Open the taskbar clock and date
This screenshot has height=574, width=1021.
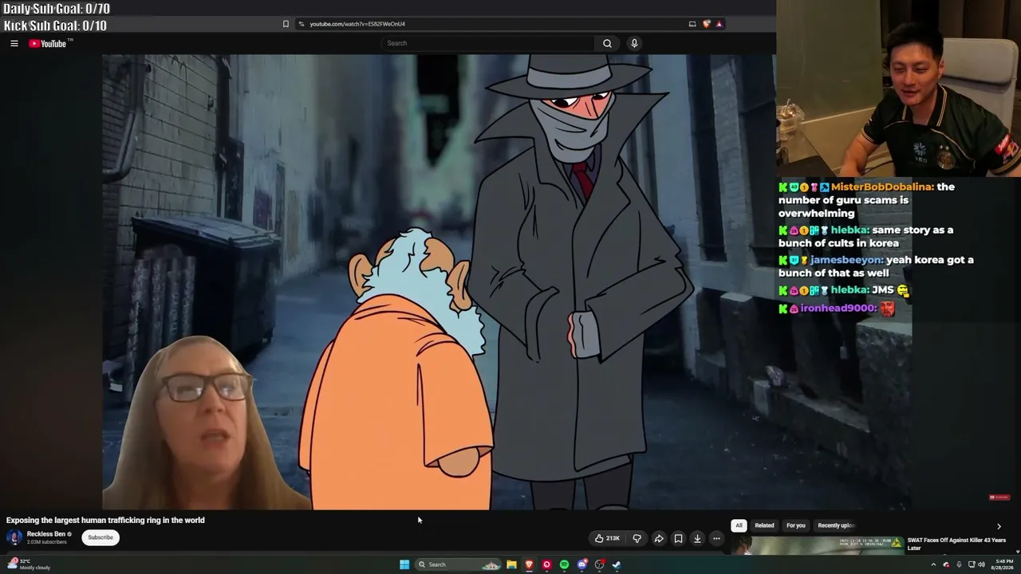(x=1002, y=564)
